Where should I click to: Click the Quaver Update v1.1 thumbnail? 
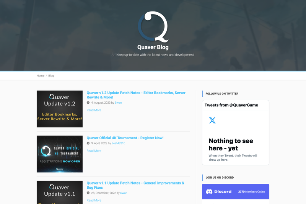click(60, 192)
